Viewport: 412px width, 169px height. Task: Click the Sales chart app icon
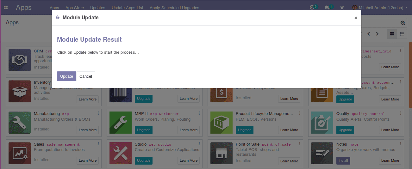pos(20,153)
